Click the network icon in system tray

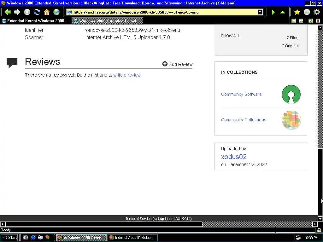point(298,238)
